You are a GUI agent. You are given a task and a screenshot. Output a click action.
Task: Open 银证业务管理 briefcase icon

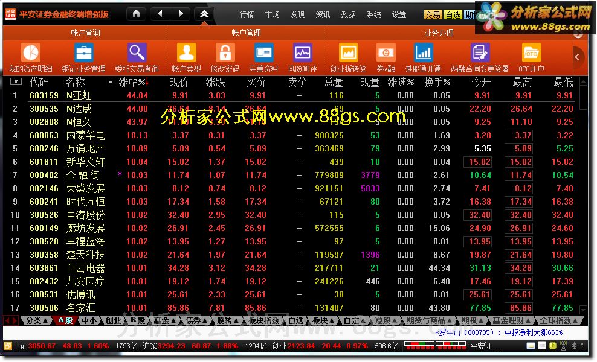84,53
